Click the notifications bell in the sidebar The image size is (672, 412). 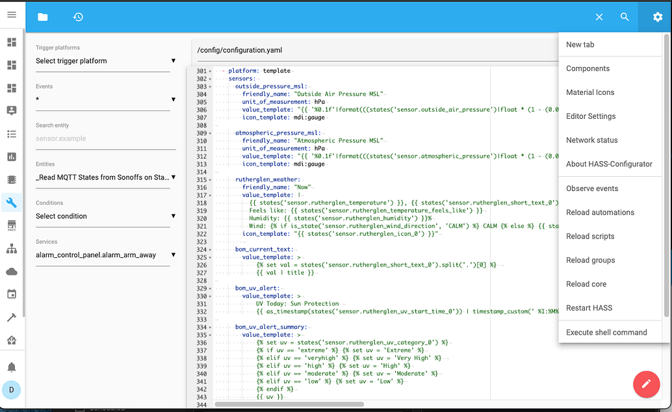pyautogui.click(x=11, y=367)
